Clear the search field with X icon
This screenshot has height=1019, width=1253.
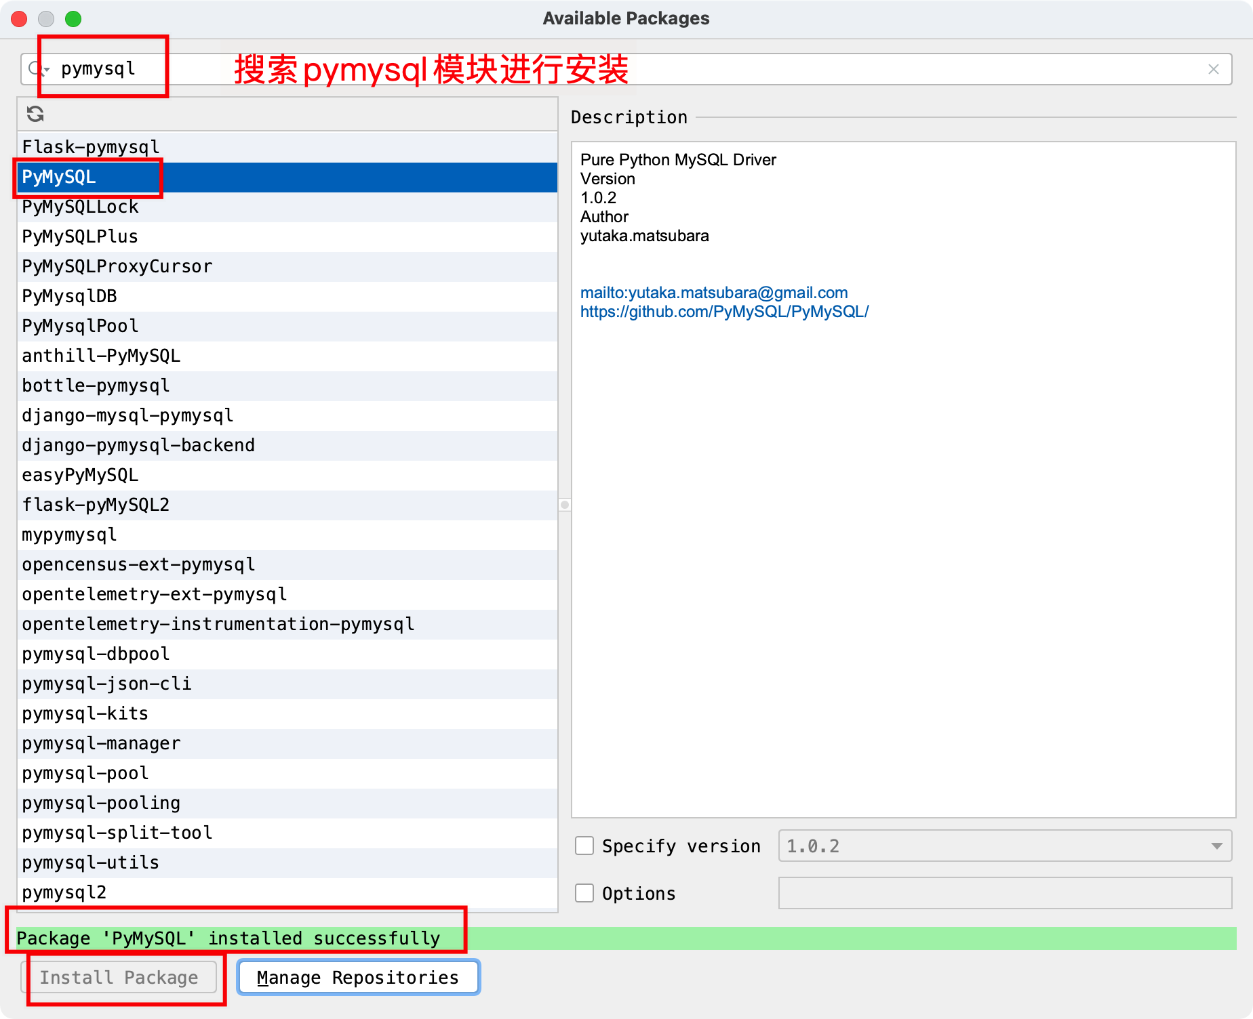[1214, 69]
